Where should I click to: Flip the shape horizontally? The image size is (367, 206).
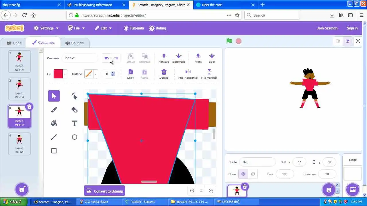pyautogui.click(x=188, y=74)
